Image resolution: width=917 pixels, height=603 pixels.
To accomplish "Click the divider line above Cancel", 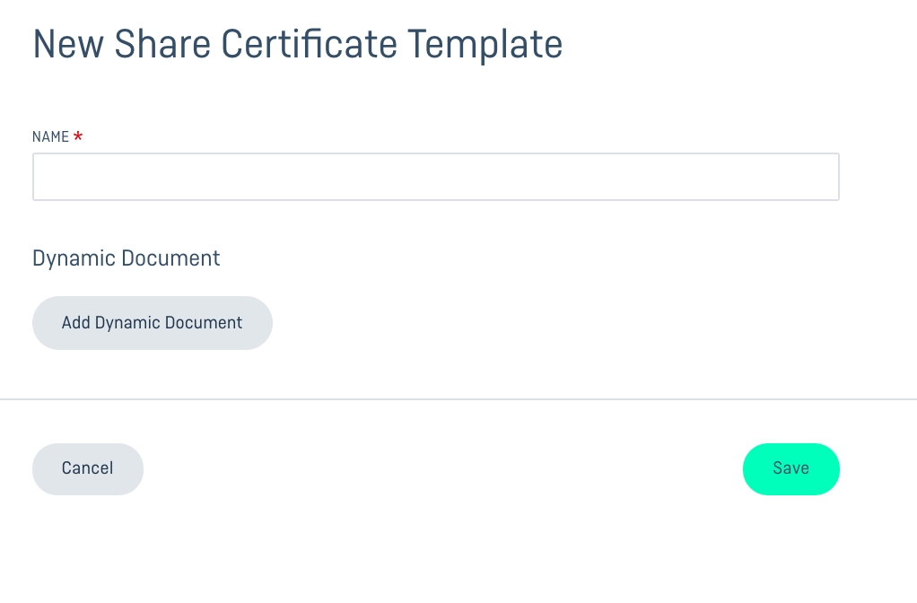I will 458,399.
